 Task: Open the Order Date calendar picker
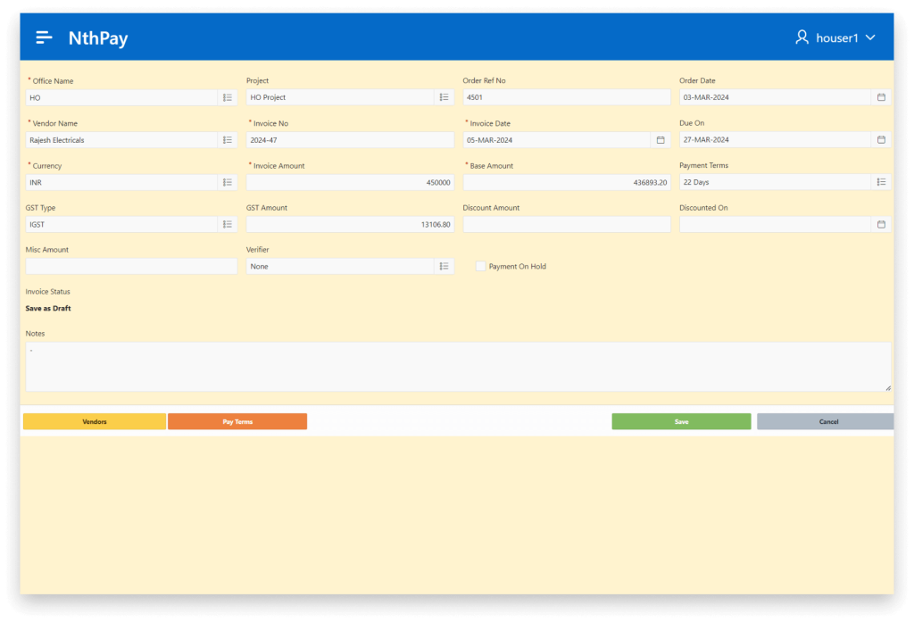[x=881, y=97]
